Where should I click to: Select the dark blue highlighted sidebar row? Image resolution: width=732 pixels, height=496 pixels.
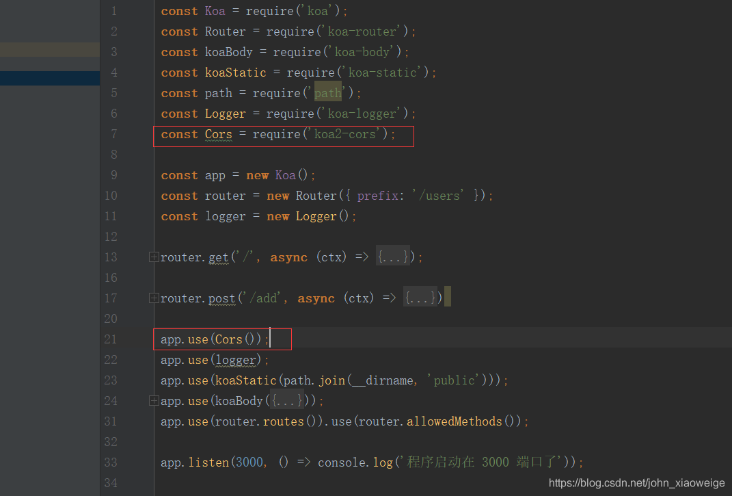click(49, 78)
